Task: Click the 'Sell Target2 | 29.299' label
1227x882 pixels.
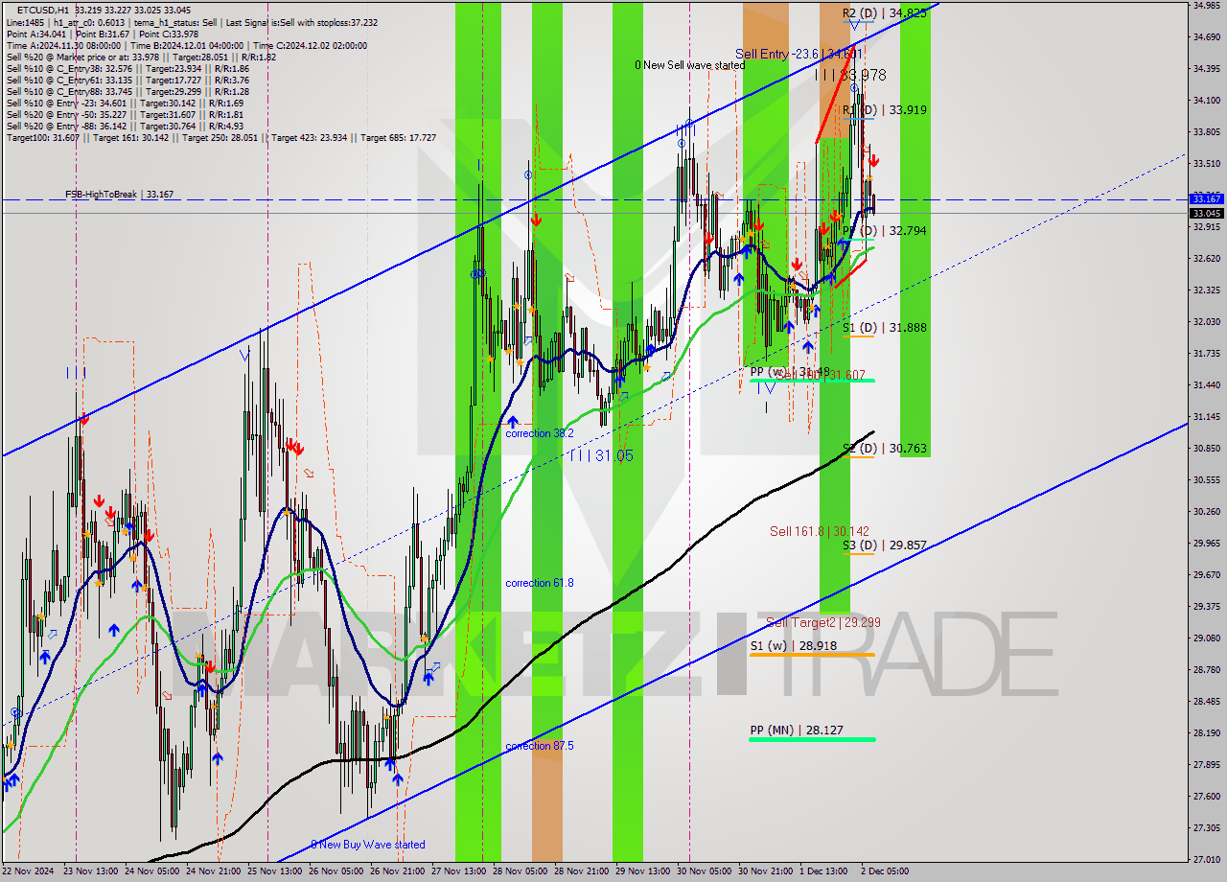Action: (823, 622)
